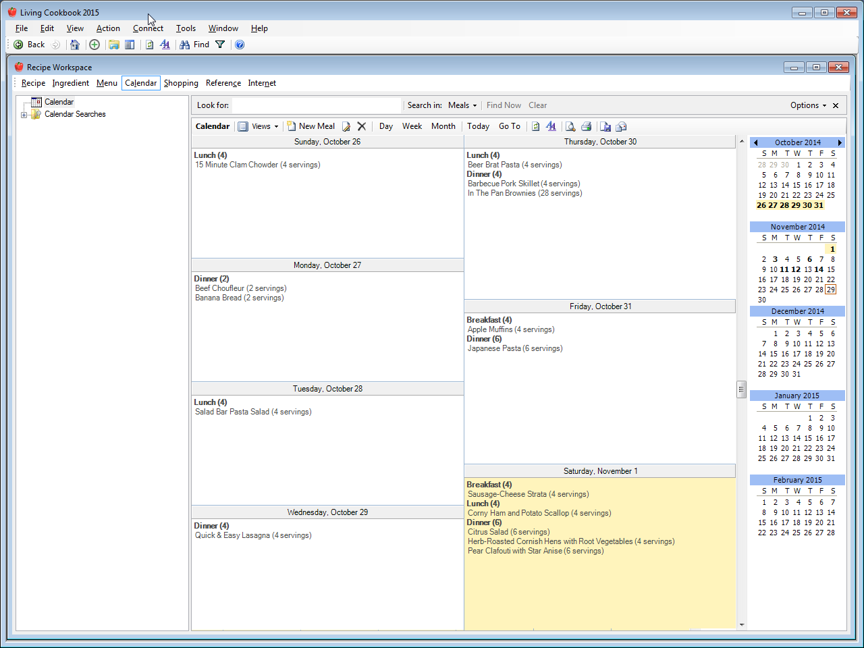This screenshot has width=864, height=648.
Task: Click the calendar vertical scrollbar thumb
Action: (741, 389)
